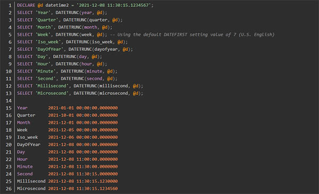Click the 'Minute' string on line 10
Screen dimensions: 319x194
[46, 71]
